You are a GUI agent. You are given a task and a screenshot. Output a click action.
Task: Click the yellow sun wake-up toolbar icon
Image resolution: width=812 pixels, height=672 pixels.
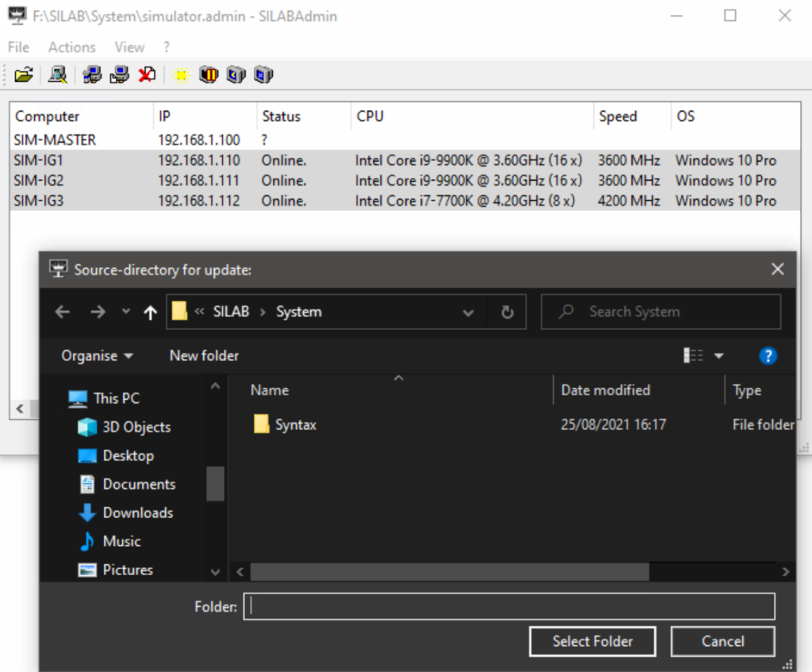(x=182, y=75)
